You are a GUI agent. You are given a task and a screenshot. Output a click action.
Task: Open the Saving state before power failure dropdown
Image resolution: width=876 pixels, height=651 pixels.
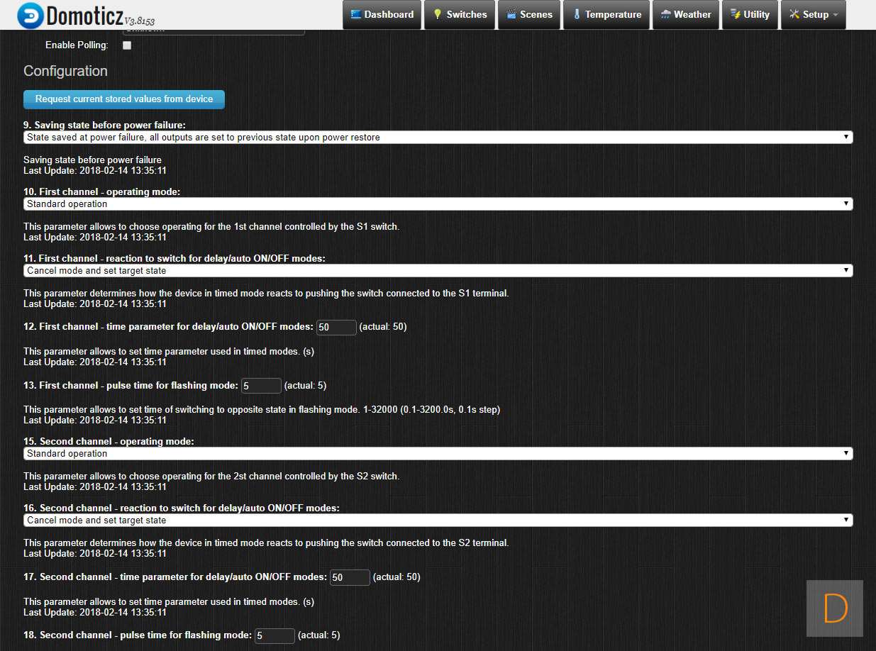point(438,138)
